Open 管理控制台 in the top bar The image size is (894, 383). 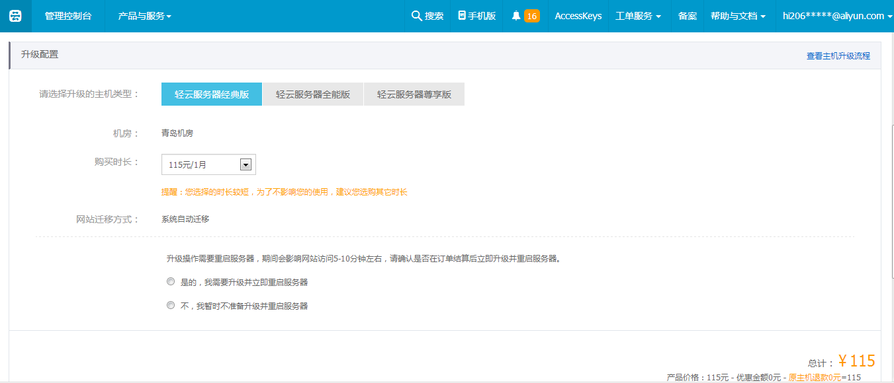click(x=68, y=16)
